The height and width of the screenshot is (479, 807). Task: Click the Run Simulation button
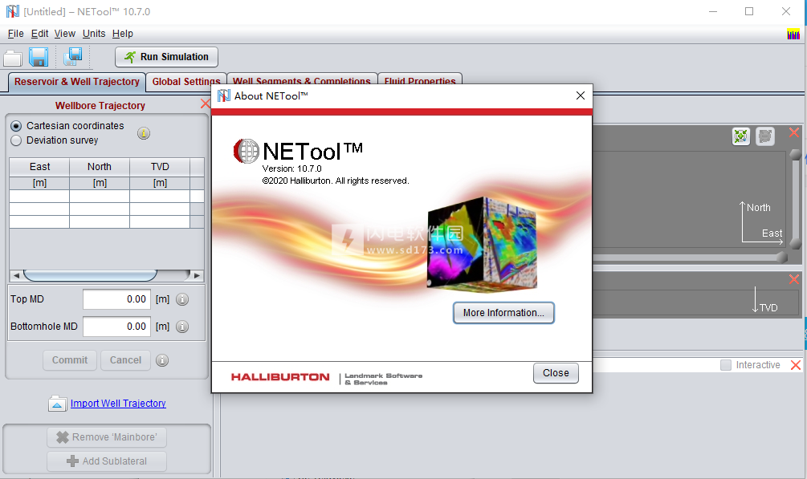(x=166, y=57)
